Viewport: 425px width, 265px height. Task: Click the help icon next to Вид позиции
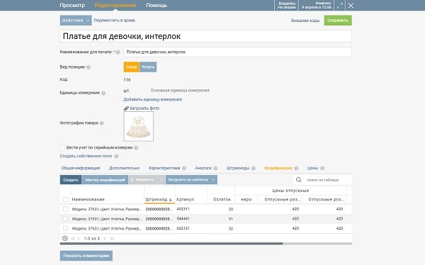tap(89, 67)
